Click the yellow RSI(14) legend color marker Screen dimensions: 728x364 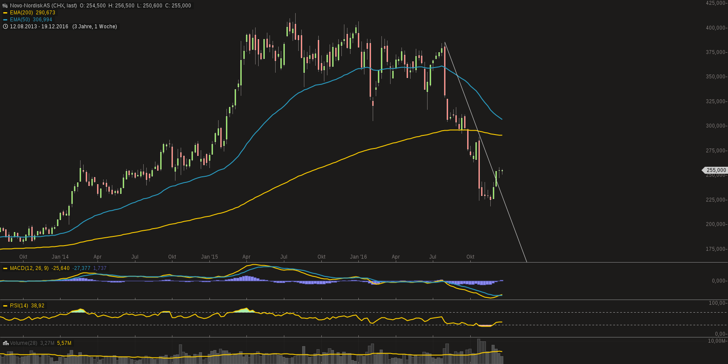click(x=5, y=306)
